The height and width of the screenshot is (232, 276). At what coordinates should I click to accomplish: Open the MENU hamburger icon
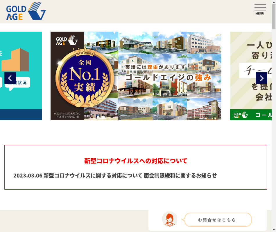(260, 10)
